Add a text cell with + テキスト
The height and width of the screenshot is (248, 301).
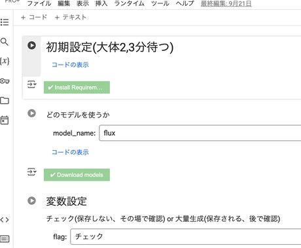(x=71, y=17)
